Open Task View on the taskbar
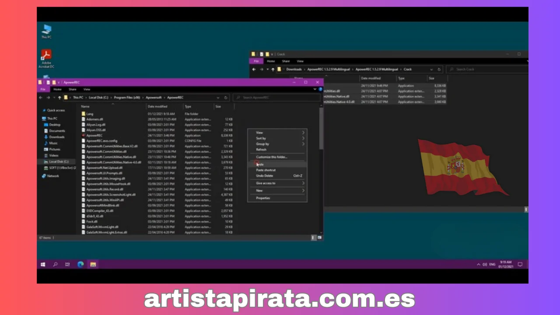Screen dimensions: 560x315 (67, 264)
